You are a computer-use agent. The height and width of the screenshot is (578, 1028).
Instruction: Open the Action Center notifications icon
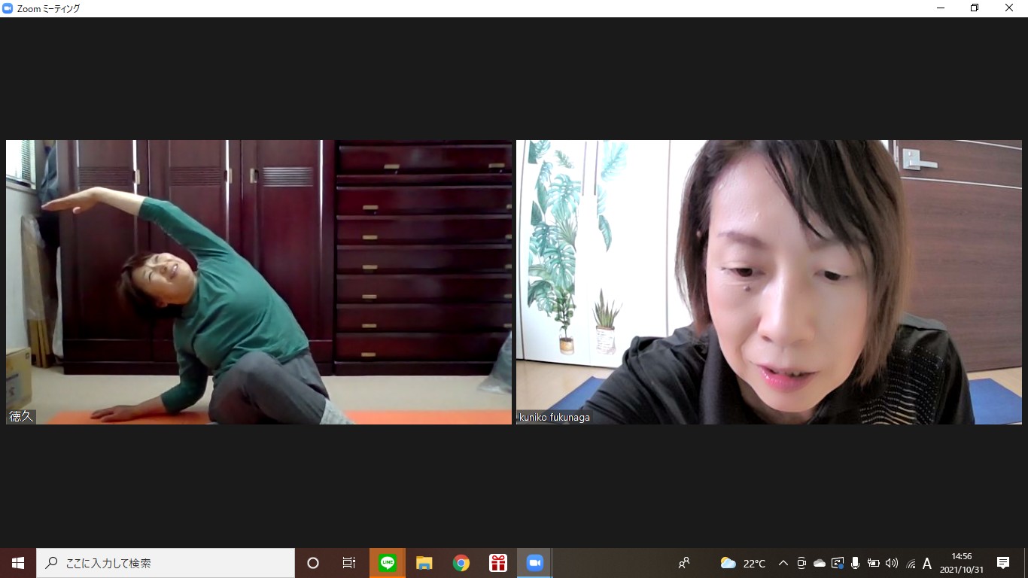pos(1003,563)
